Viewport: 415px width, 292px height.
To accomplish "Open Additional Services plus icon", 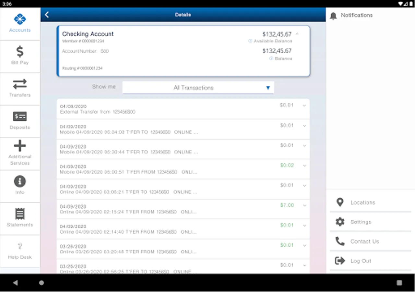I will 20,146.
